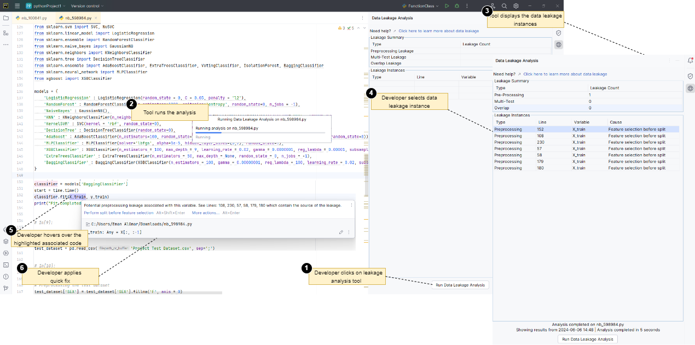
Task: Open the Services play-circle icon in sidebar
Action: pos(5,253)
